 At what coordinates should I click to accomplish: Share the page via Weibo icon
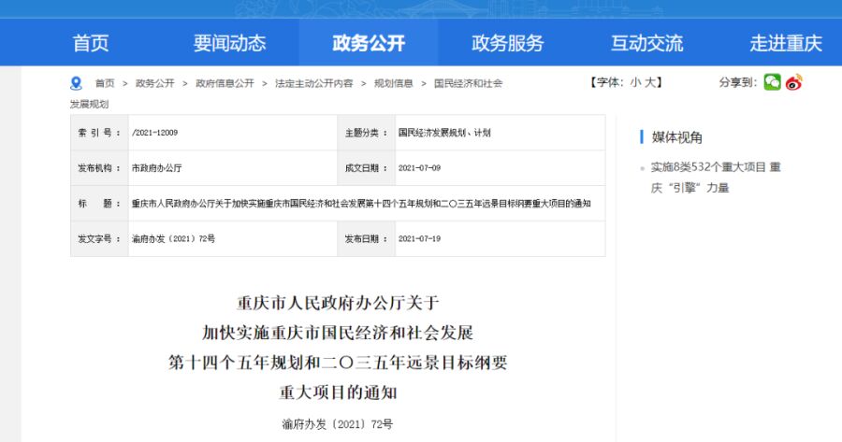click(794, 82)
